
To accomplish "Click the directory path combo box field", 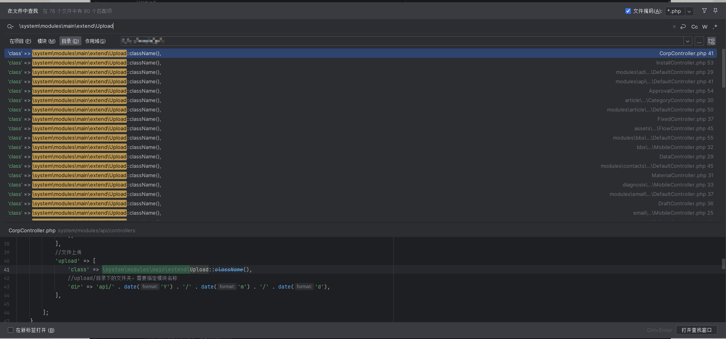I will [402, 41].
